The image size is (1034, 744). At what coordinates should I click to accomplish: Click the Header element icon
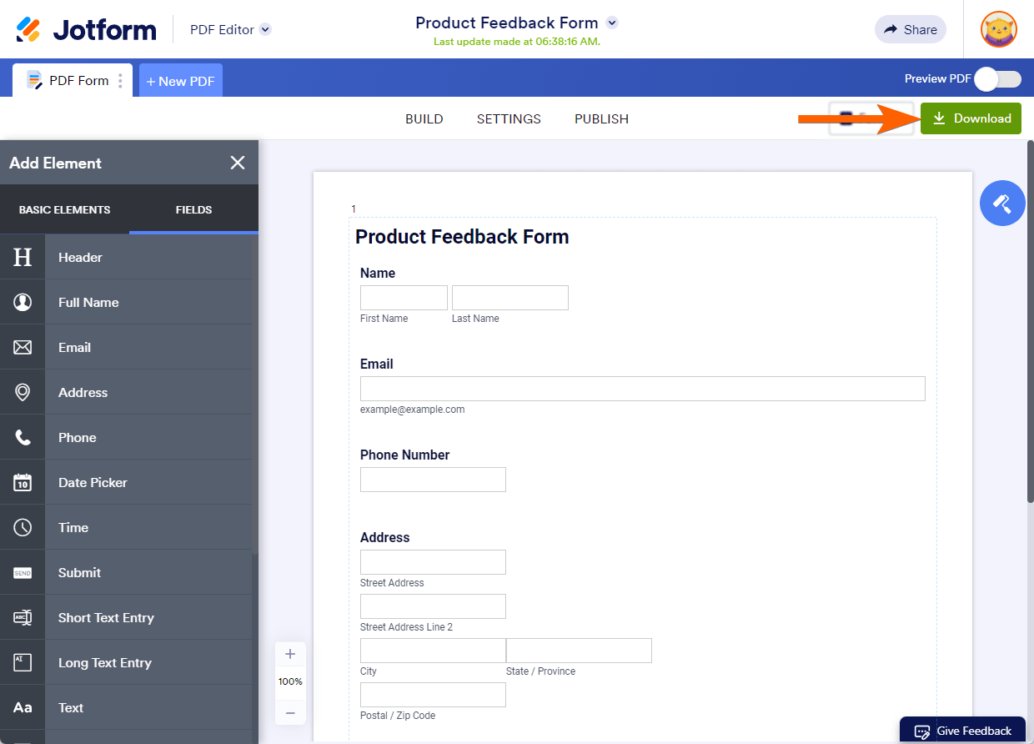click(x=23, y=257)
